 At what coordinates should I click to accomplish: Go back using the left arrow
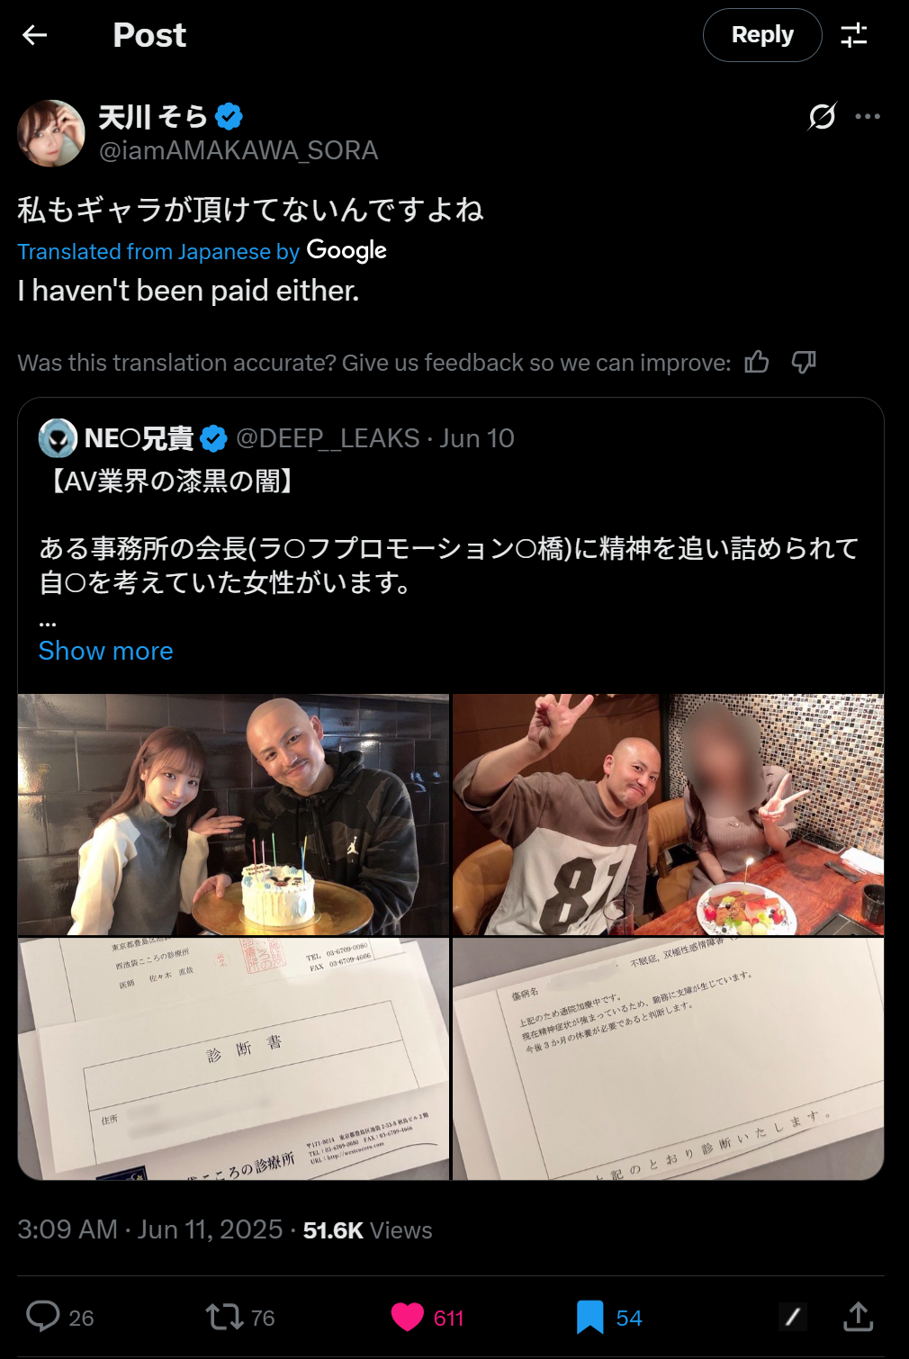[34, 35]
